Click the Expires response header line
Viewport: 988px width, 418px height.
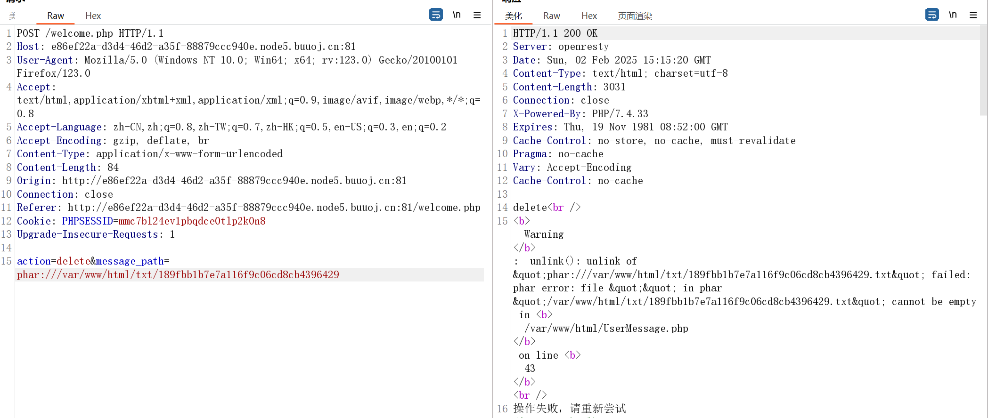pos(621,127)
